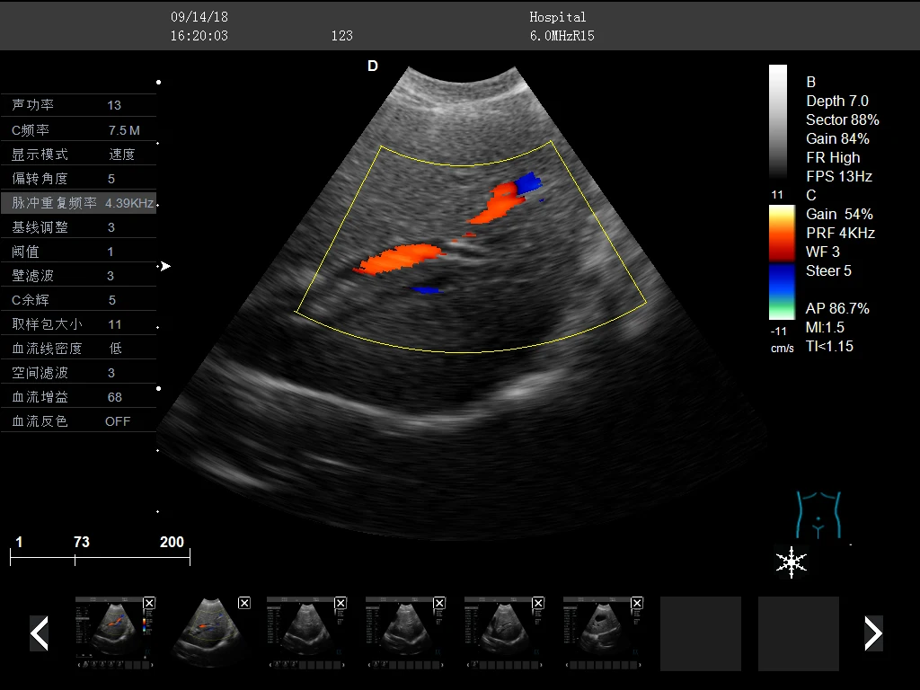Click the color Doppler velocity scale bar
Viewport: 920px width, 690px height.
pyautogui.click(x=781, y=262)
